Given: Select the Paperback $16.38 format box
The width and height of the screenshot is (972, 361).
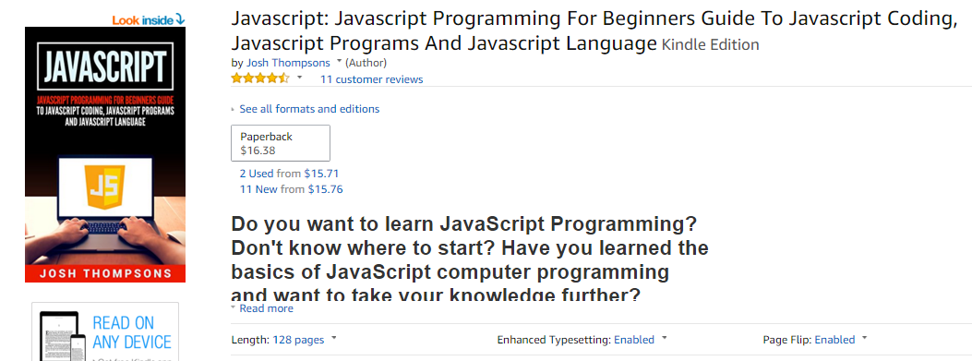Looking at the screenshot, I should [281, 143].
